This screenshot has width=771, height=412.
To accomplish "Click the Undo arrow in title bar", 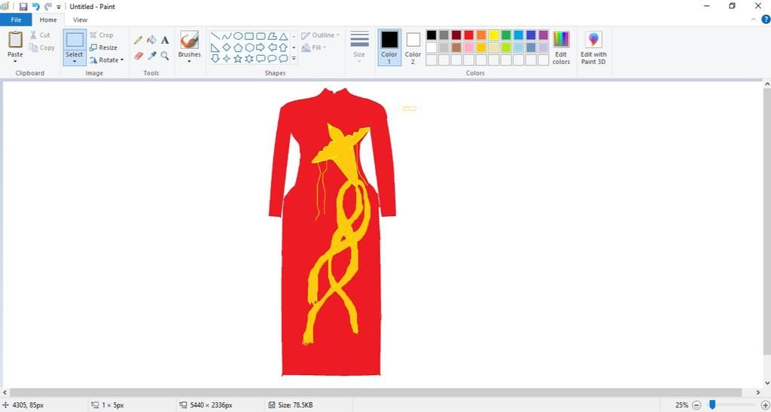I will pyautogui.click(x=35, y=6).
